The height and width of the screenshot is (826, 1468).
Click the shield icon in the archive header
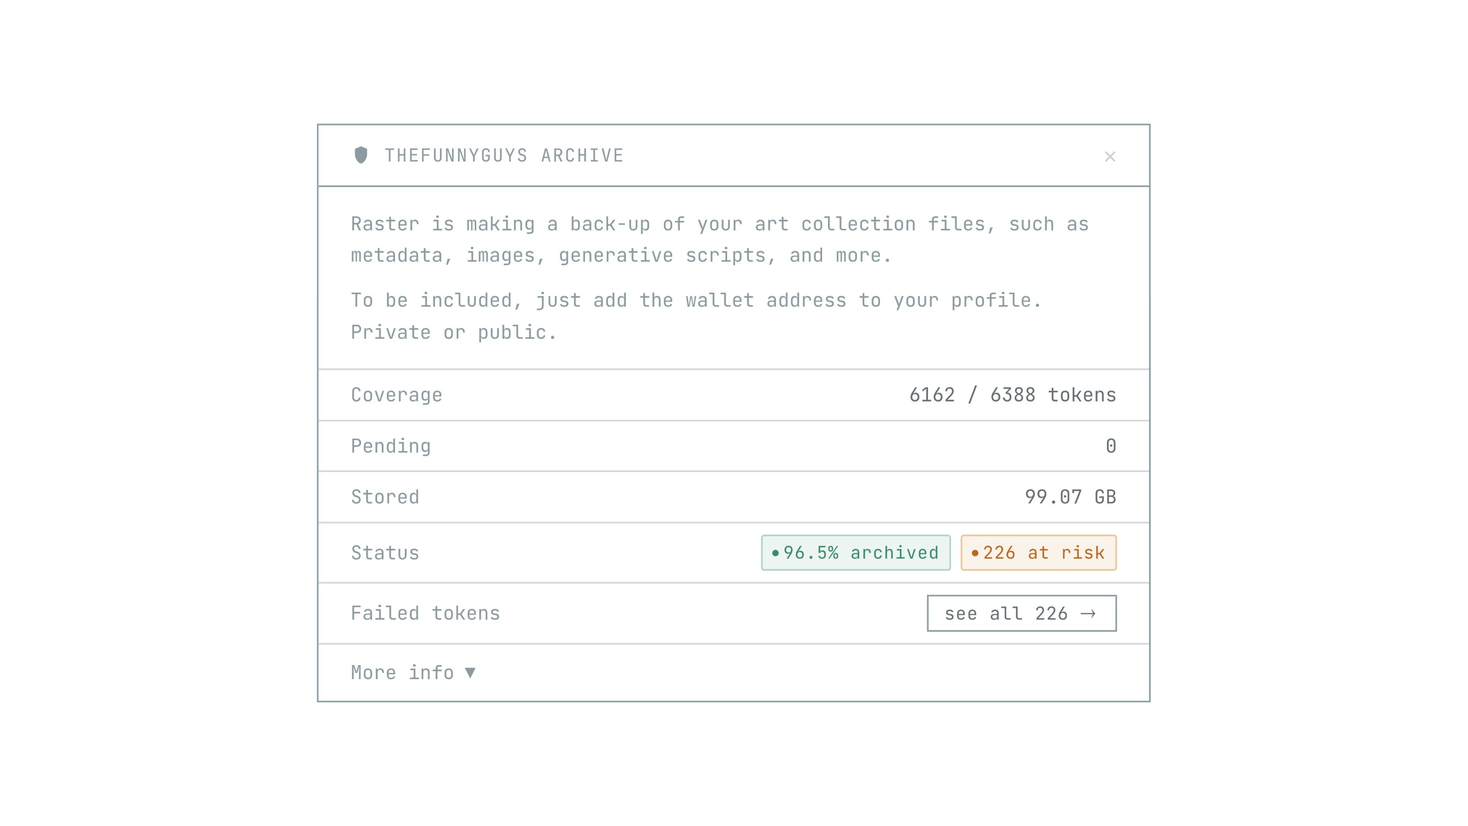[361, 155]
